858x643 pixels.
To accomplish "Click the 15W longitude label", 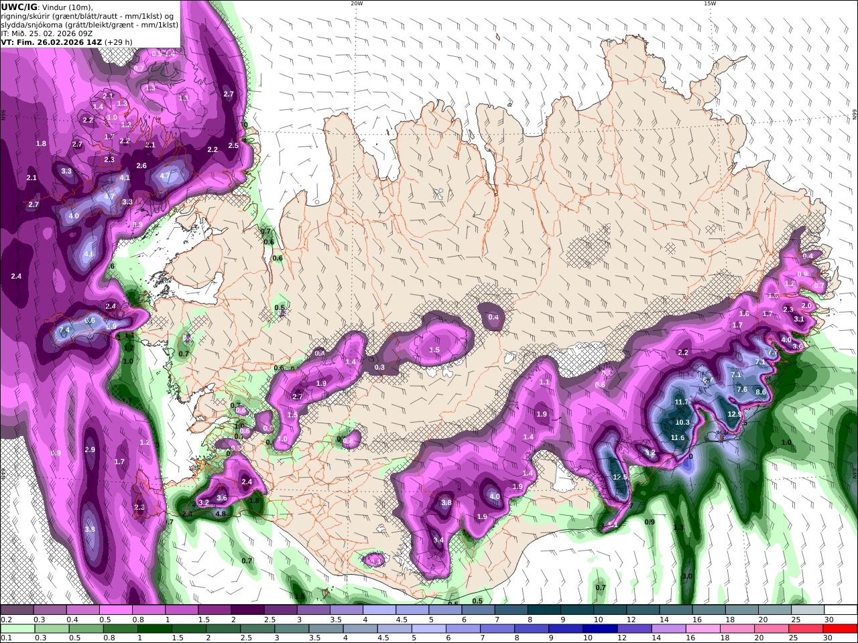I will [x=710, y=3].
